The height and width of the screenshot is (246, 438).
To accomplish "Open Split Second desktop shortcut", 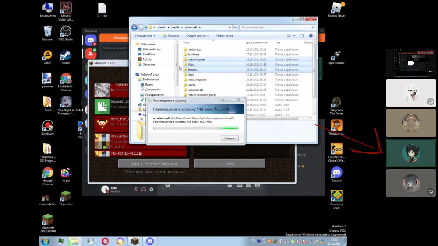I will pyautogui.click(x=336, y=57).
